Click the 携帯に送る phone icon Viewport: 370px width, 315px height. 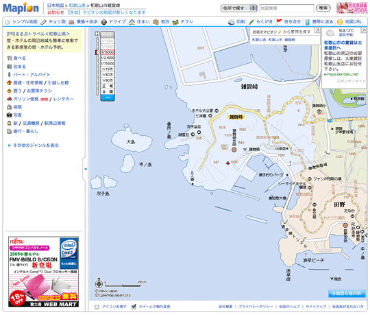(307, 22)
